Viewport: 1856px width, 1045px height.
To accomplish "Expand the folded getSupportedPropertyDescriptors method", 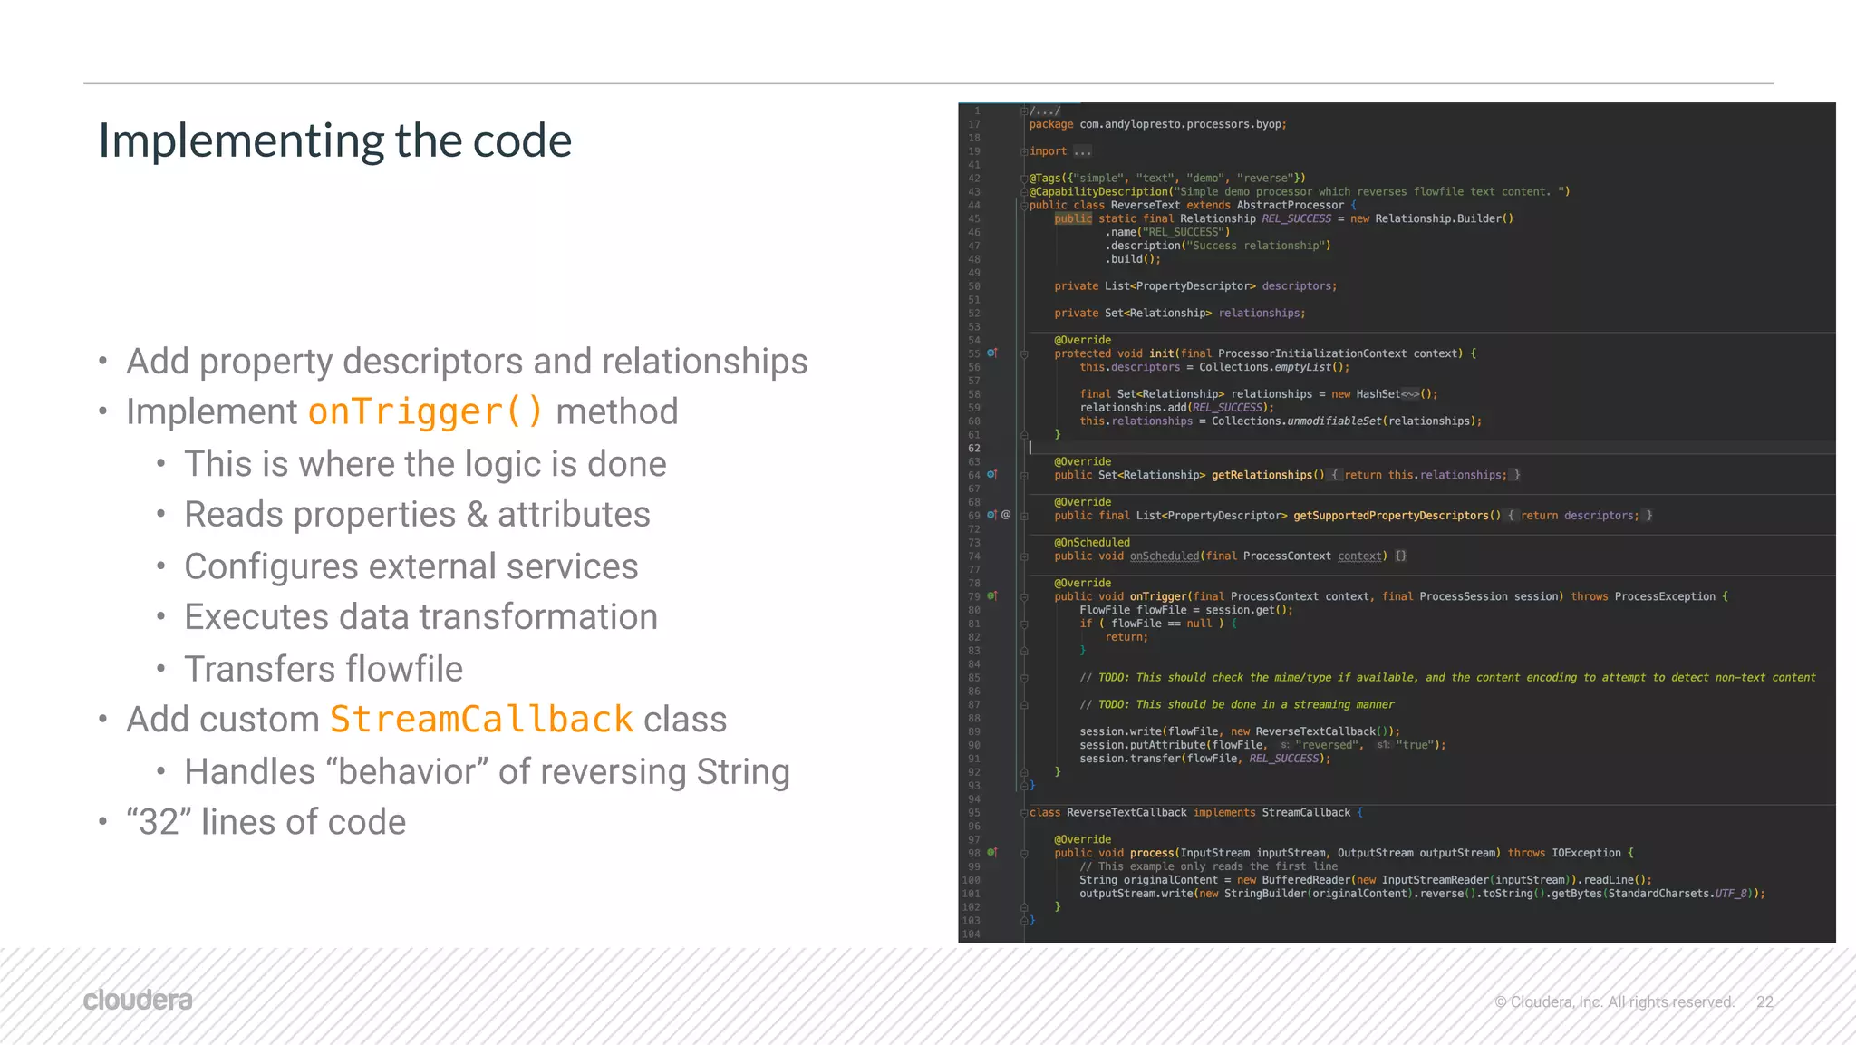I will (x=1024, y=516).
